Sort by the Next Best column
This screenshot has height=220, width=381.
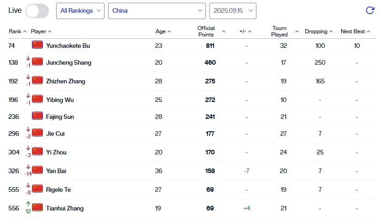point(355,31)
